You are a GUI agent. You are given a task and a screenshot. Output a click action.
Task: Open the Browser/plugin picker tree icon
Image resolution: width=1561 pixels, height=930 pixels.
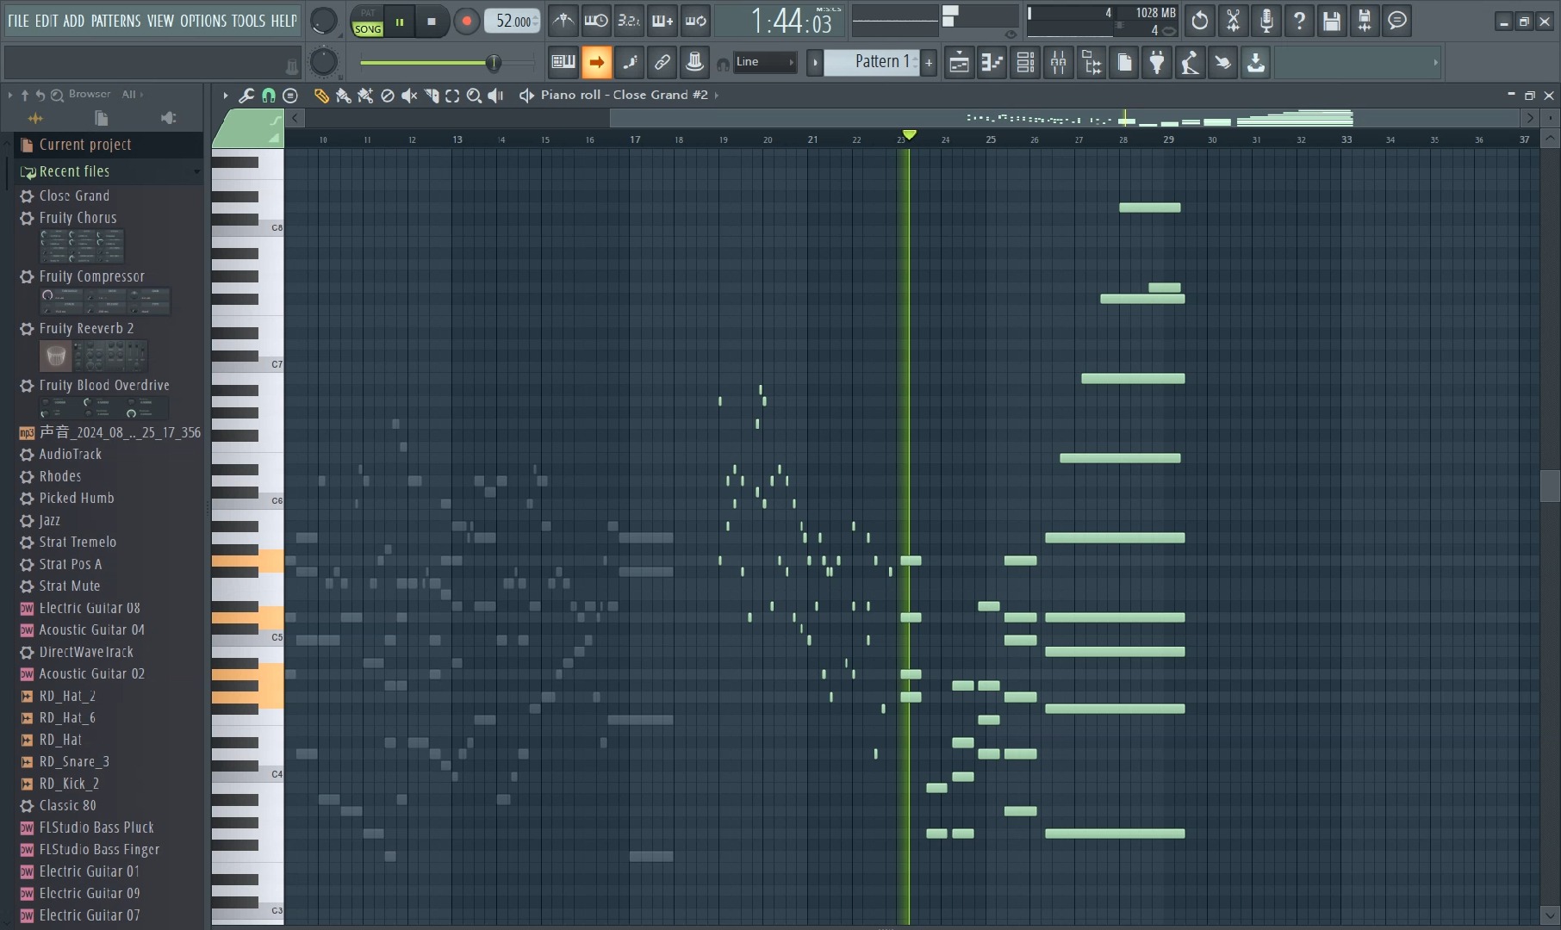[x=1091, y=62]
